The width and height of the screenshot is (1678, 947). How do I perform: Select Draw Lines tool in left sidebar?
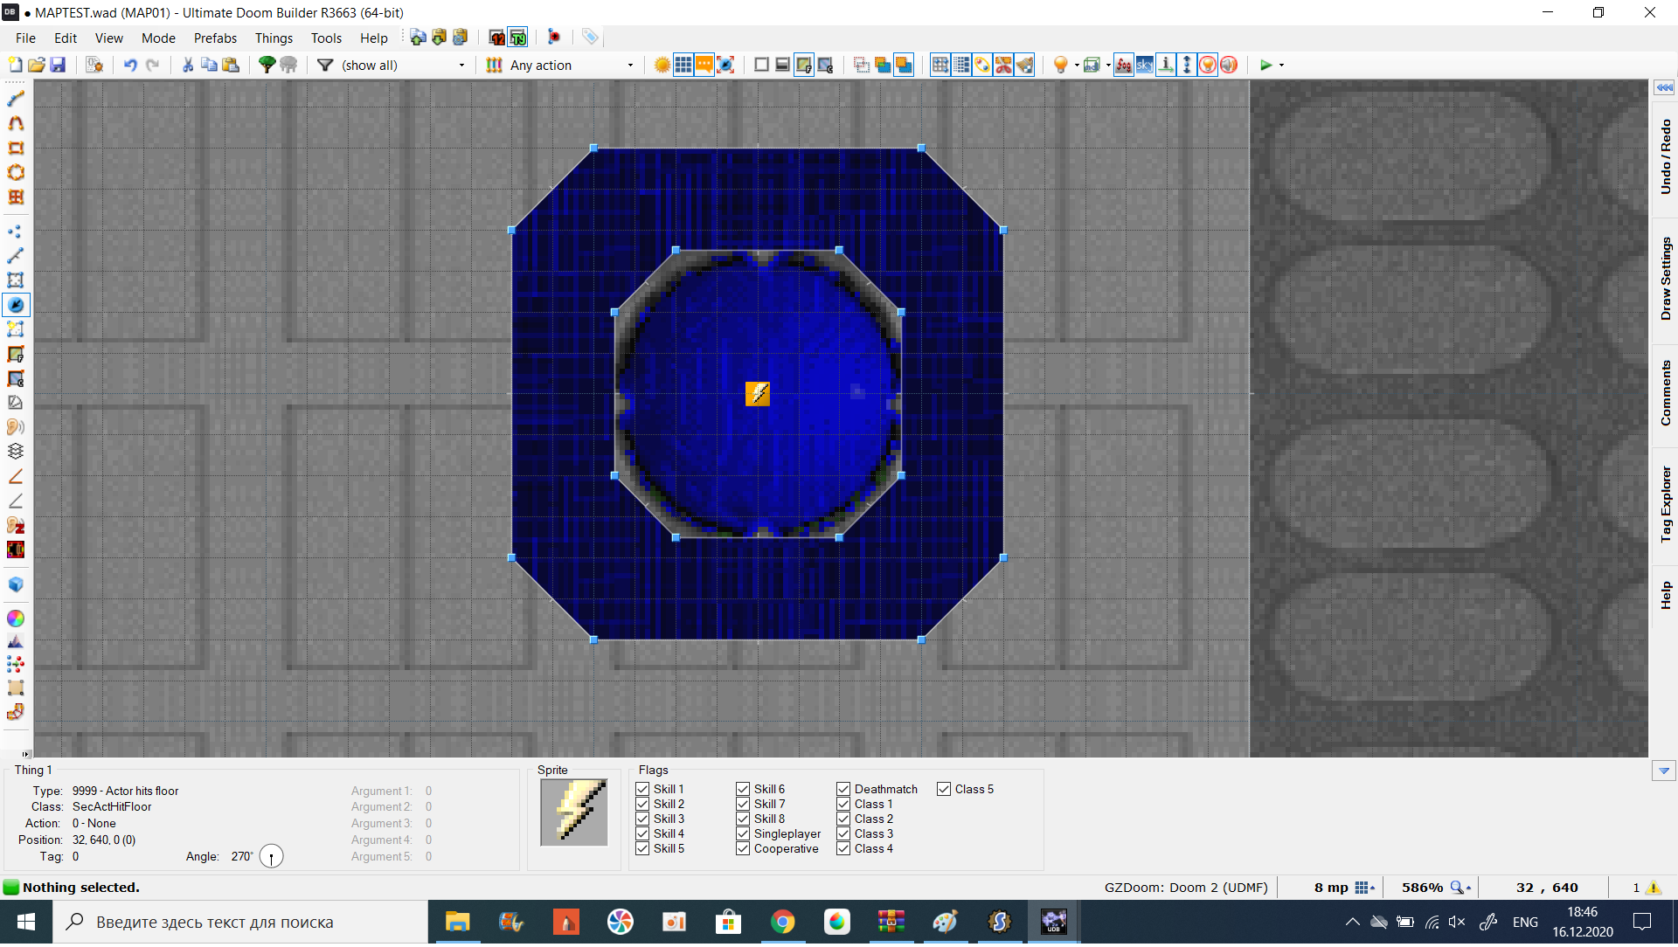[16, 99]
